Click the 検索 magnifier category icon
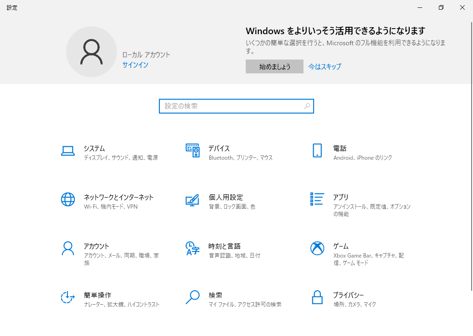This screenshot has height=336, width=473. [x=193, y=297]
